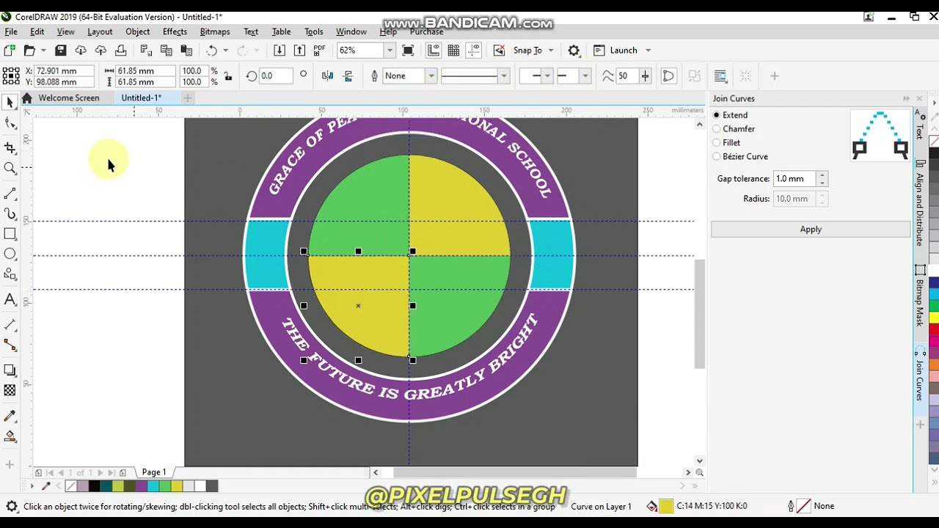Click the Export icon

pos(299,50)
